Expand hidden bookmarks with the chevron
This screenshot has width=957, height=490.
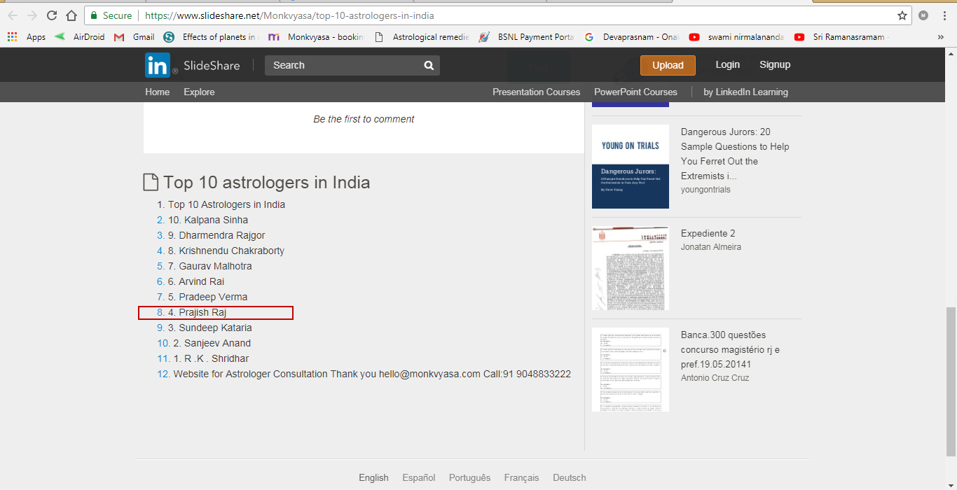(941, 37)
